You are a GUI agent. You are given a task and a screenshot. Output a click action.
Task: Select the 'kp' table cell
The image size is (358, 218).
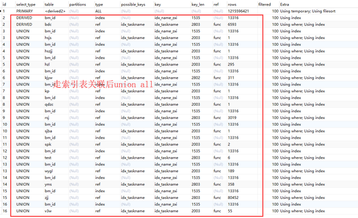[47, 91]
